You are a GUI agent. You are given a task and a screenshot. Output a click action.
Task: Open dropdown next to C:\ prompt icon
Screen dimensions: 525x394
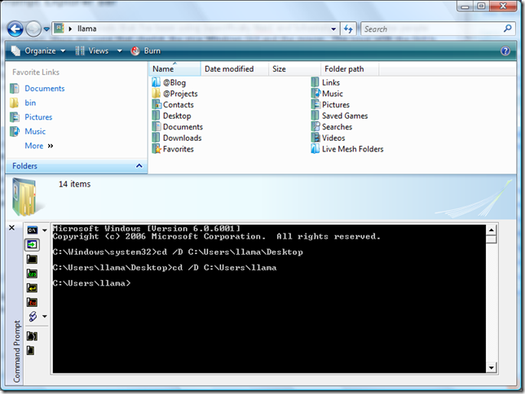(x=45, y=230)
